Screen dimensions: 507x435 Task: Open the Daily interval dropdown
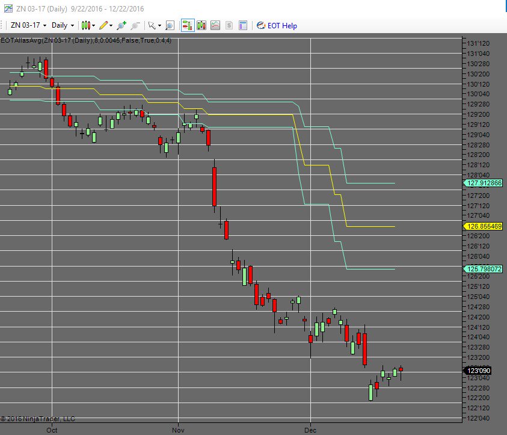pos(63,25)
